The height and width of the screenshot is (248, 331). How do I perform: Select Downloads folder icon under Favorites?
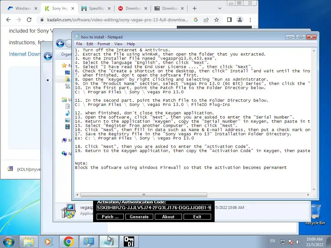click(68, 79)
